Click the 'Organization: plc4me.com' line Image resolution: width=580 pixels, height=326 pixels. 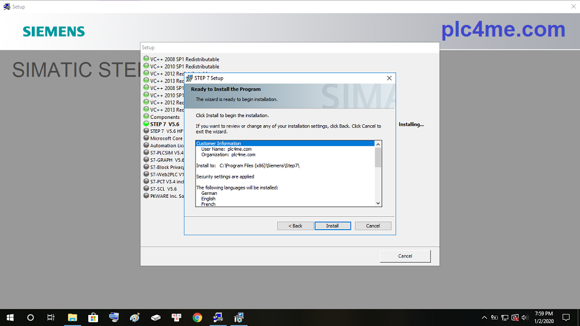tap(228, 155)
